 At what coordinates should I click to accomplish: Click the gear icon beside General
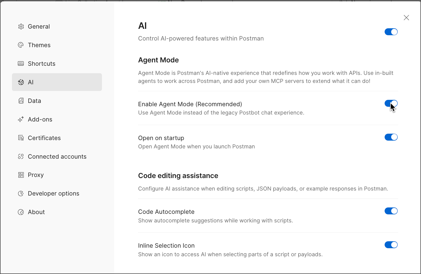pos(21,26)
